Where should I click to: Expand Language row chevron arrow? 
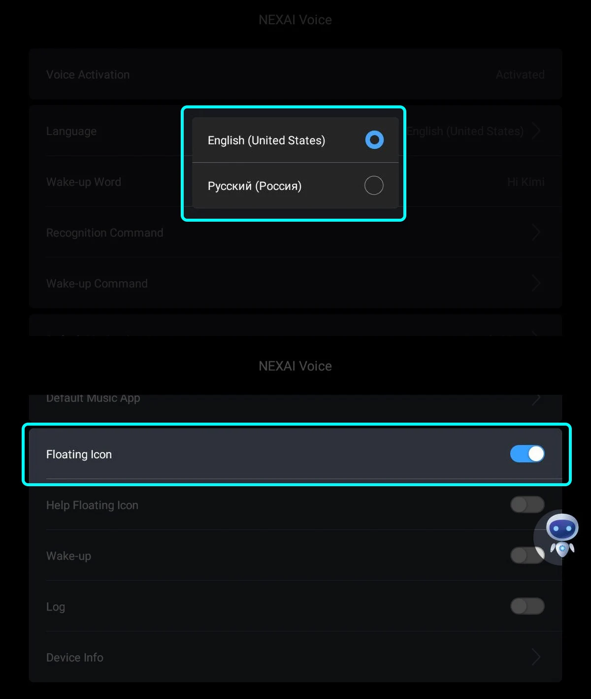(x=536, y=131)
